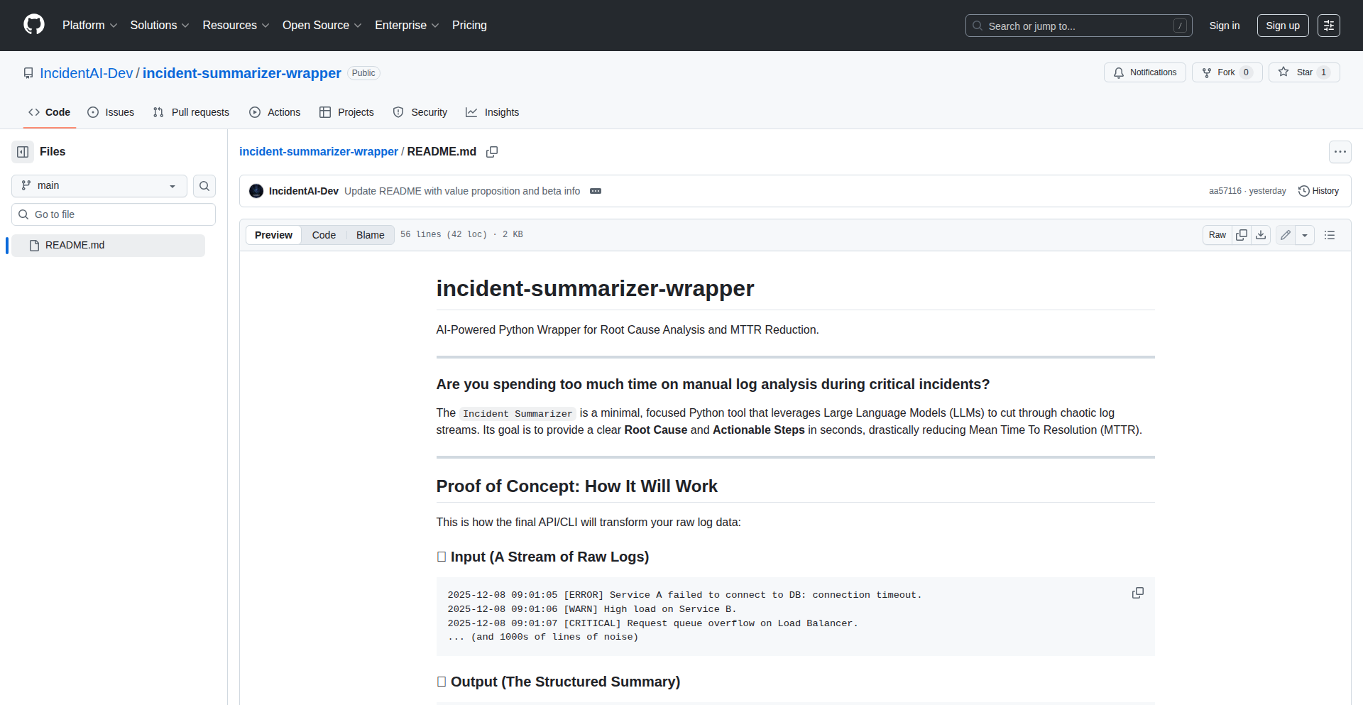
Task: Switch to the Blame view
Action: 370,235
